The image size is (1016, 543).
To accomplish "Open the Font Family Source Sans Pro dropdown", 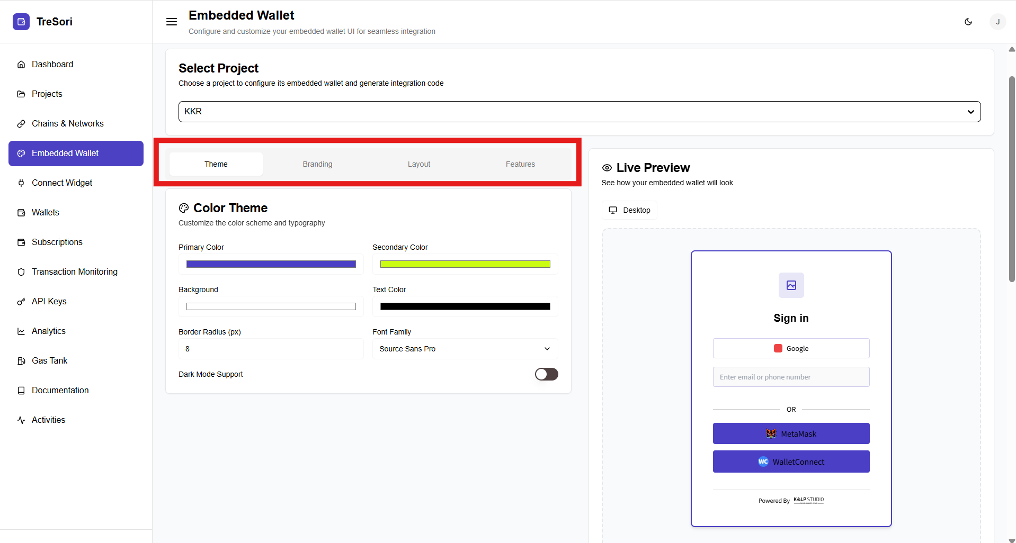I will coord(465,349).
